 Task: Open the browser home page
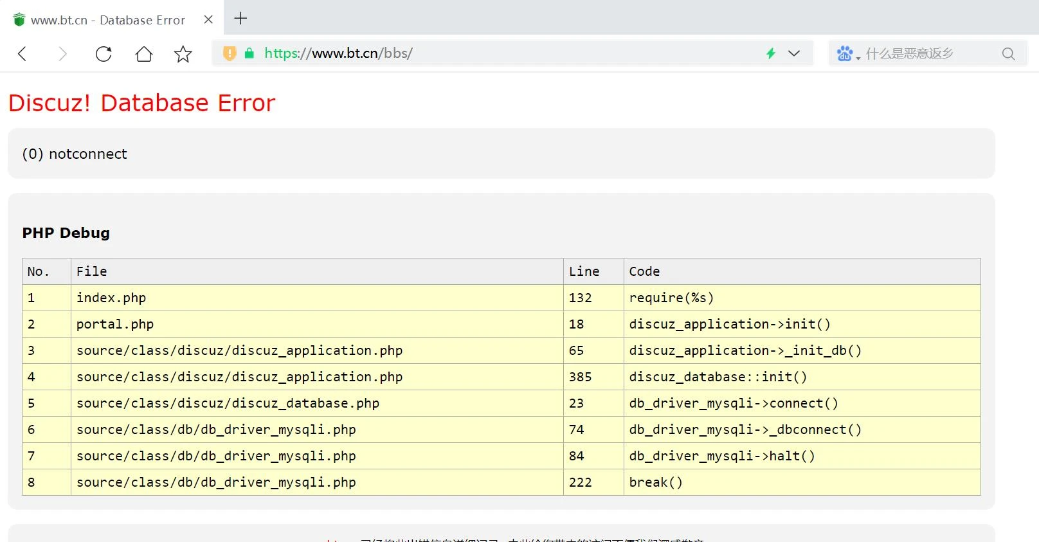coord(144,54)
